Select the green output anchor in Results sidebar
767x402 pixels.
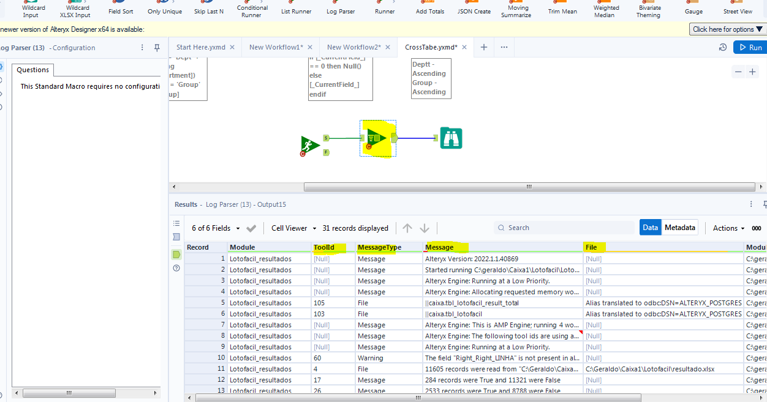click(176, 256)
